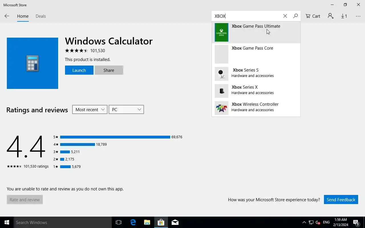
Task: Click inside the XBOX search field
Action: 247,16
